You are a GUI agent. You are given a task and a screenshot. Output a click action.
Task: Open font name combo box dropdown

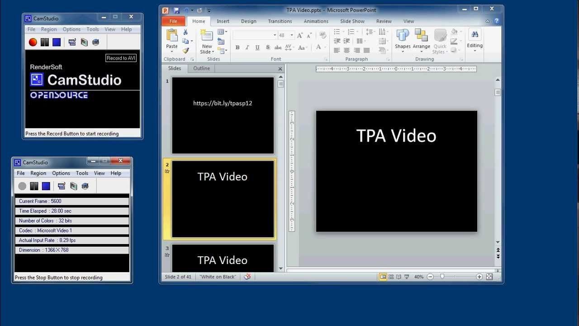point(275,35)
